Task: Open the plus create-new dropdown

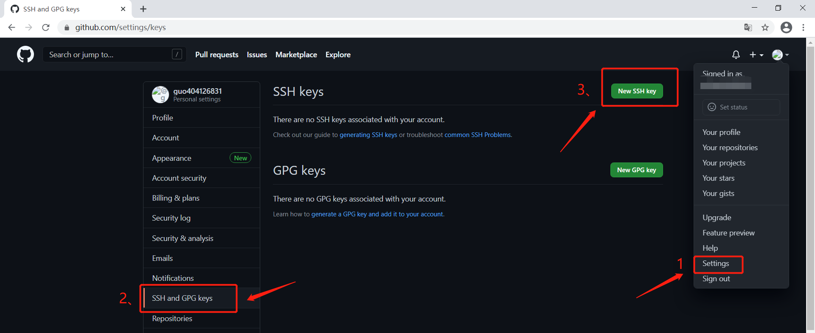Action: [x=756, y=55]
